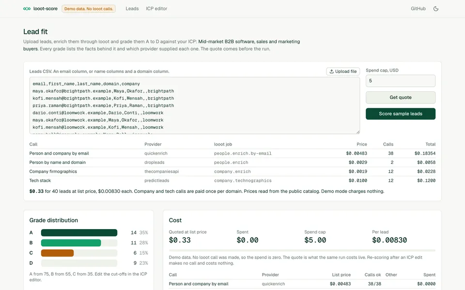Click the grade A distribution bar
Viewport: 465px width, 290px height.
(x=79, y=232)
